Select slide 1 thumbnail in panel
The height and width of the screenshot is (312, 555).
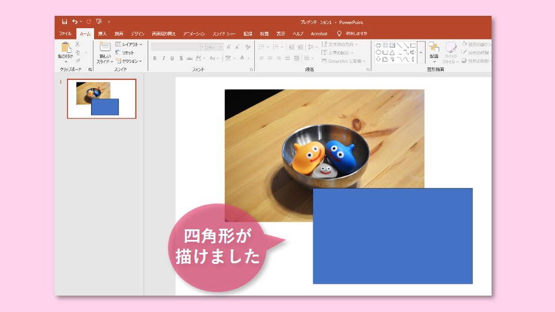102,99
